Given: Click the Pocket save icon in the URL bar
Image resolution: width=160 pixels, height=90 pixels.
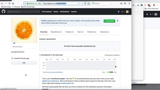Looking at the screenshot, I should pyautogui.click(x=85, y=3).
